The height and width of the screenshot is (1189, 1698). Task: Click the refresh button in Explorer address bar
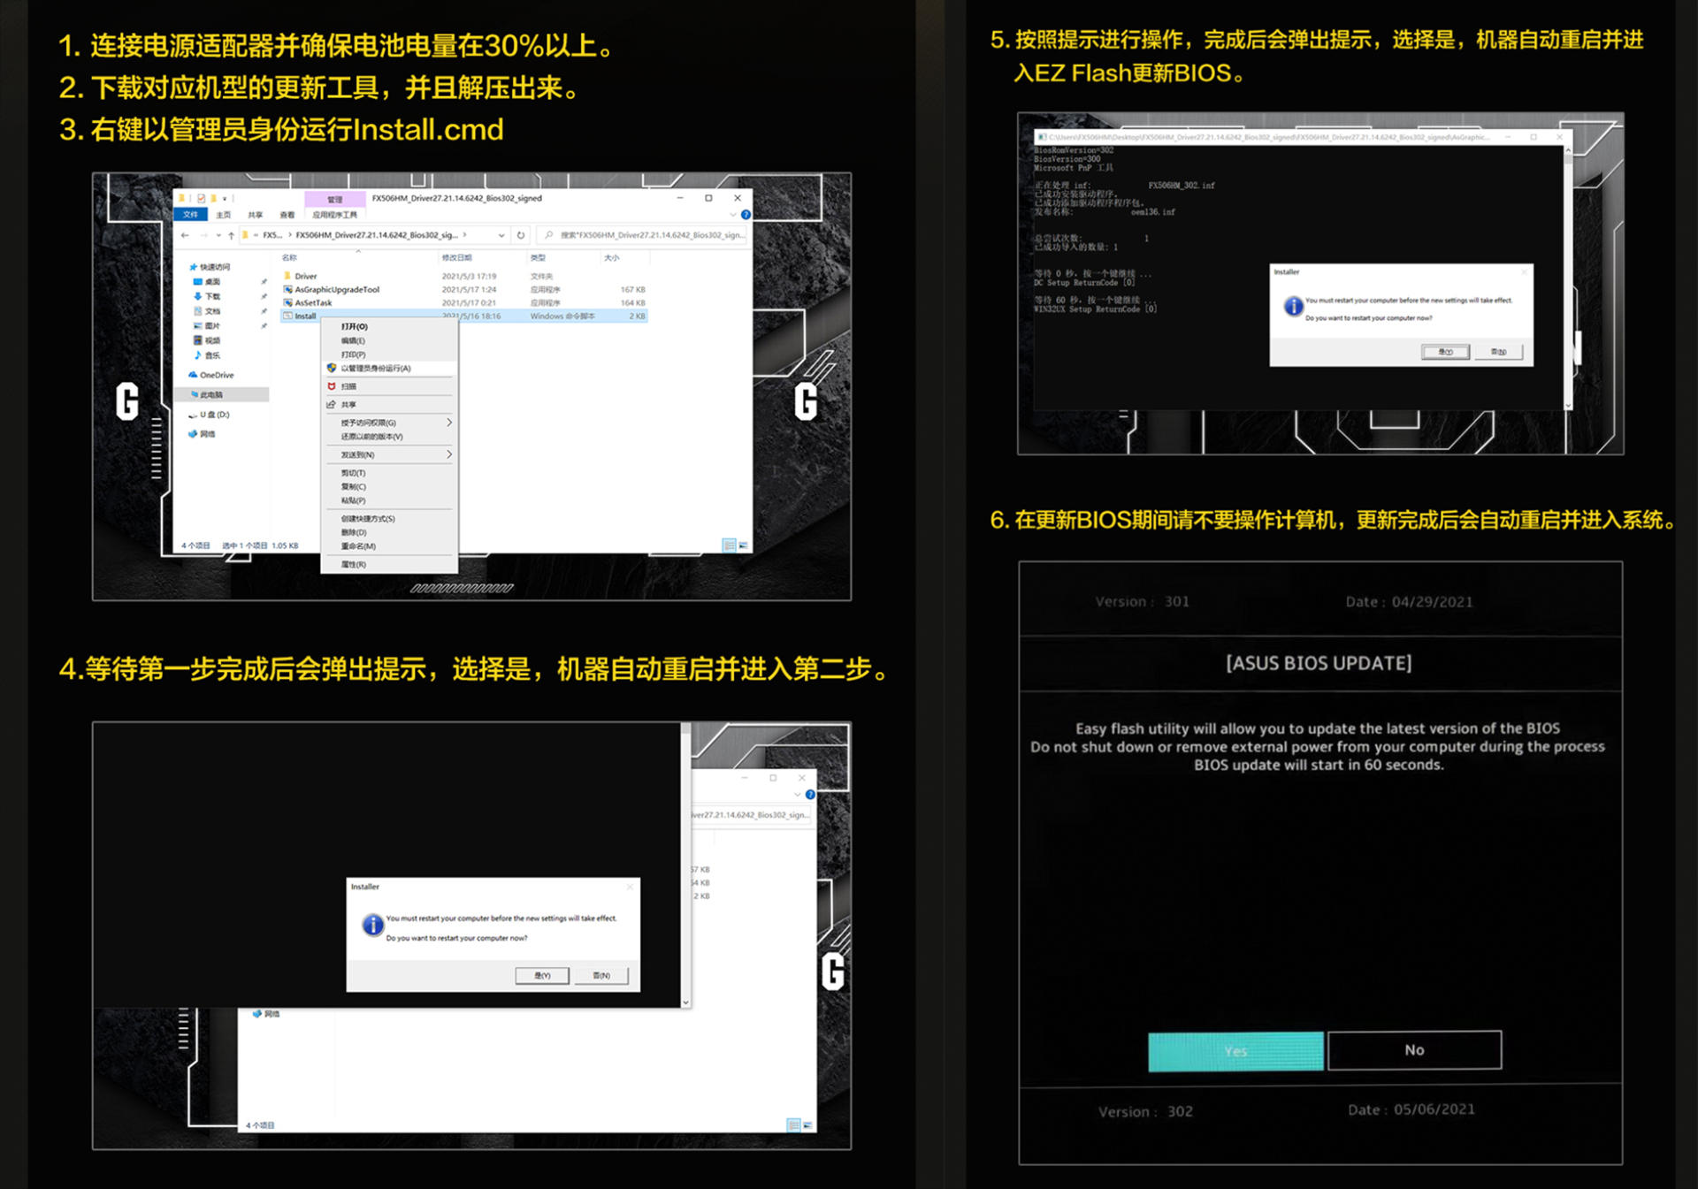[521, 235]
